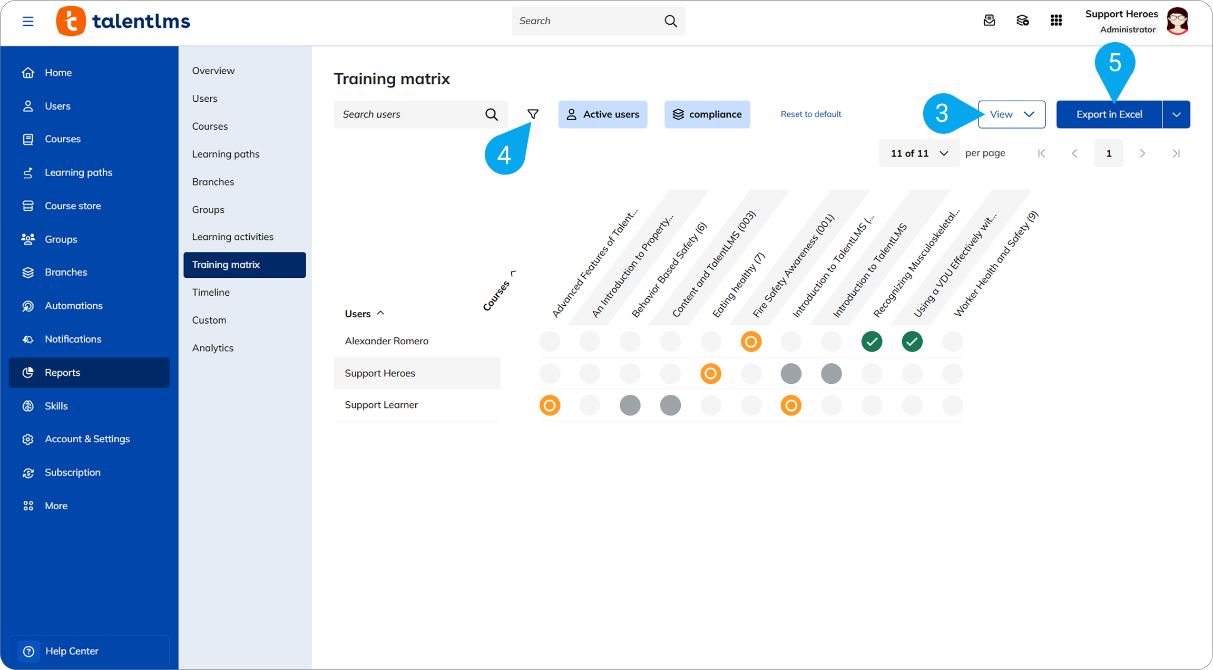
Task: Select the Training matrix report tab
Action: (244, 265)
